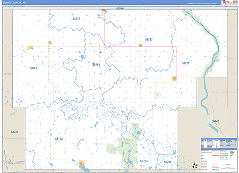239x173 pixels.
Task: Select the ZIP code label 58727
Action: click(x=33, y=68)
